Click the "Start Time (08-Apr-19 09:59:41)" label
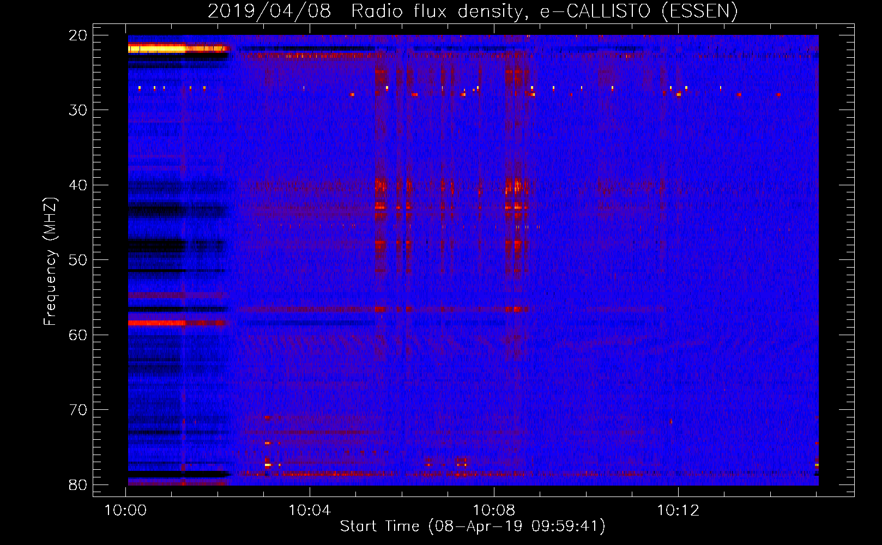The height and width of the screenshot is (545, 882). tap(473, 526)
